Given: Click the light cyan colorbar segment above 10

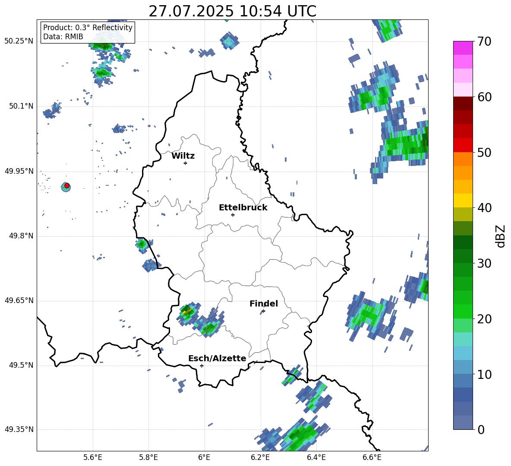Looking at the screenshot, I should pos(463,353).
